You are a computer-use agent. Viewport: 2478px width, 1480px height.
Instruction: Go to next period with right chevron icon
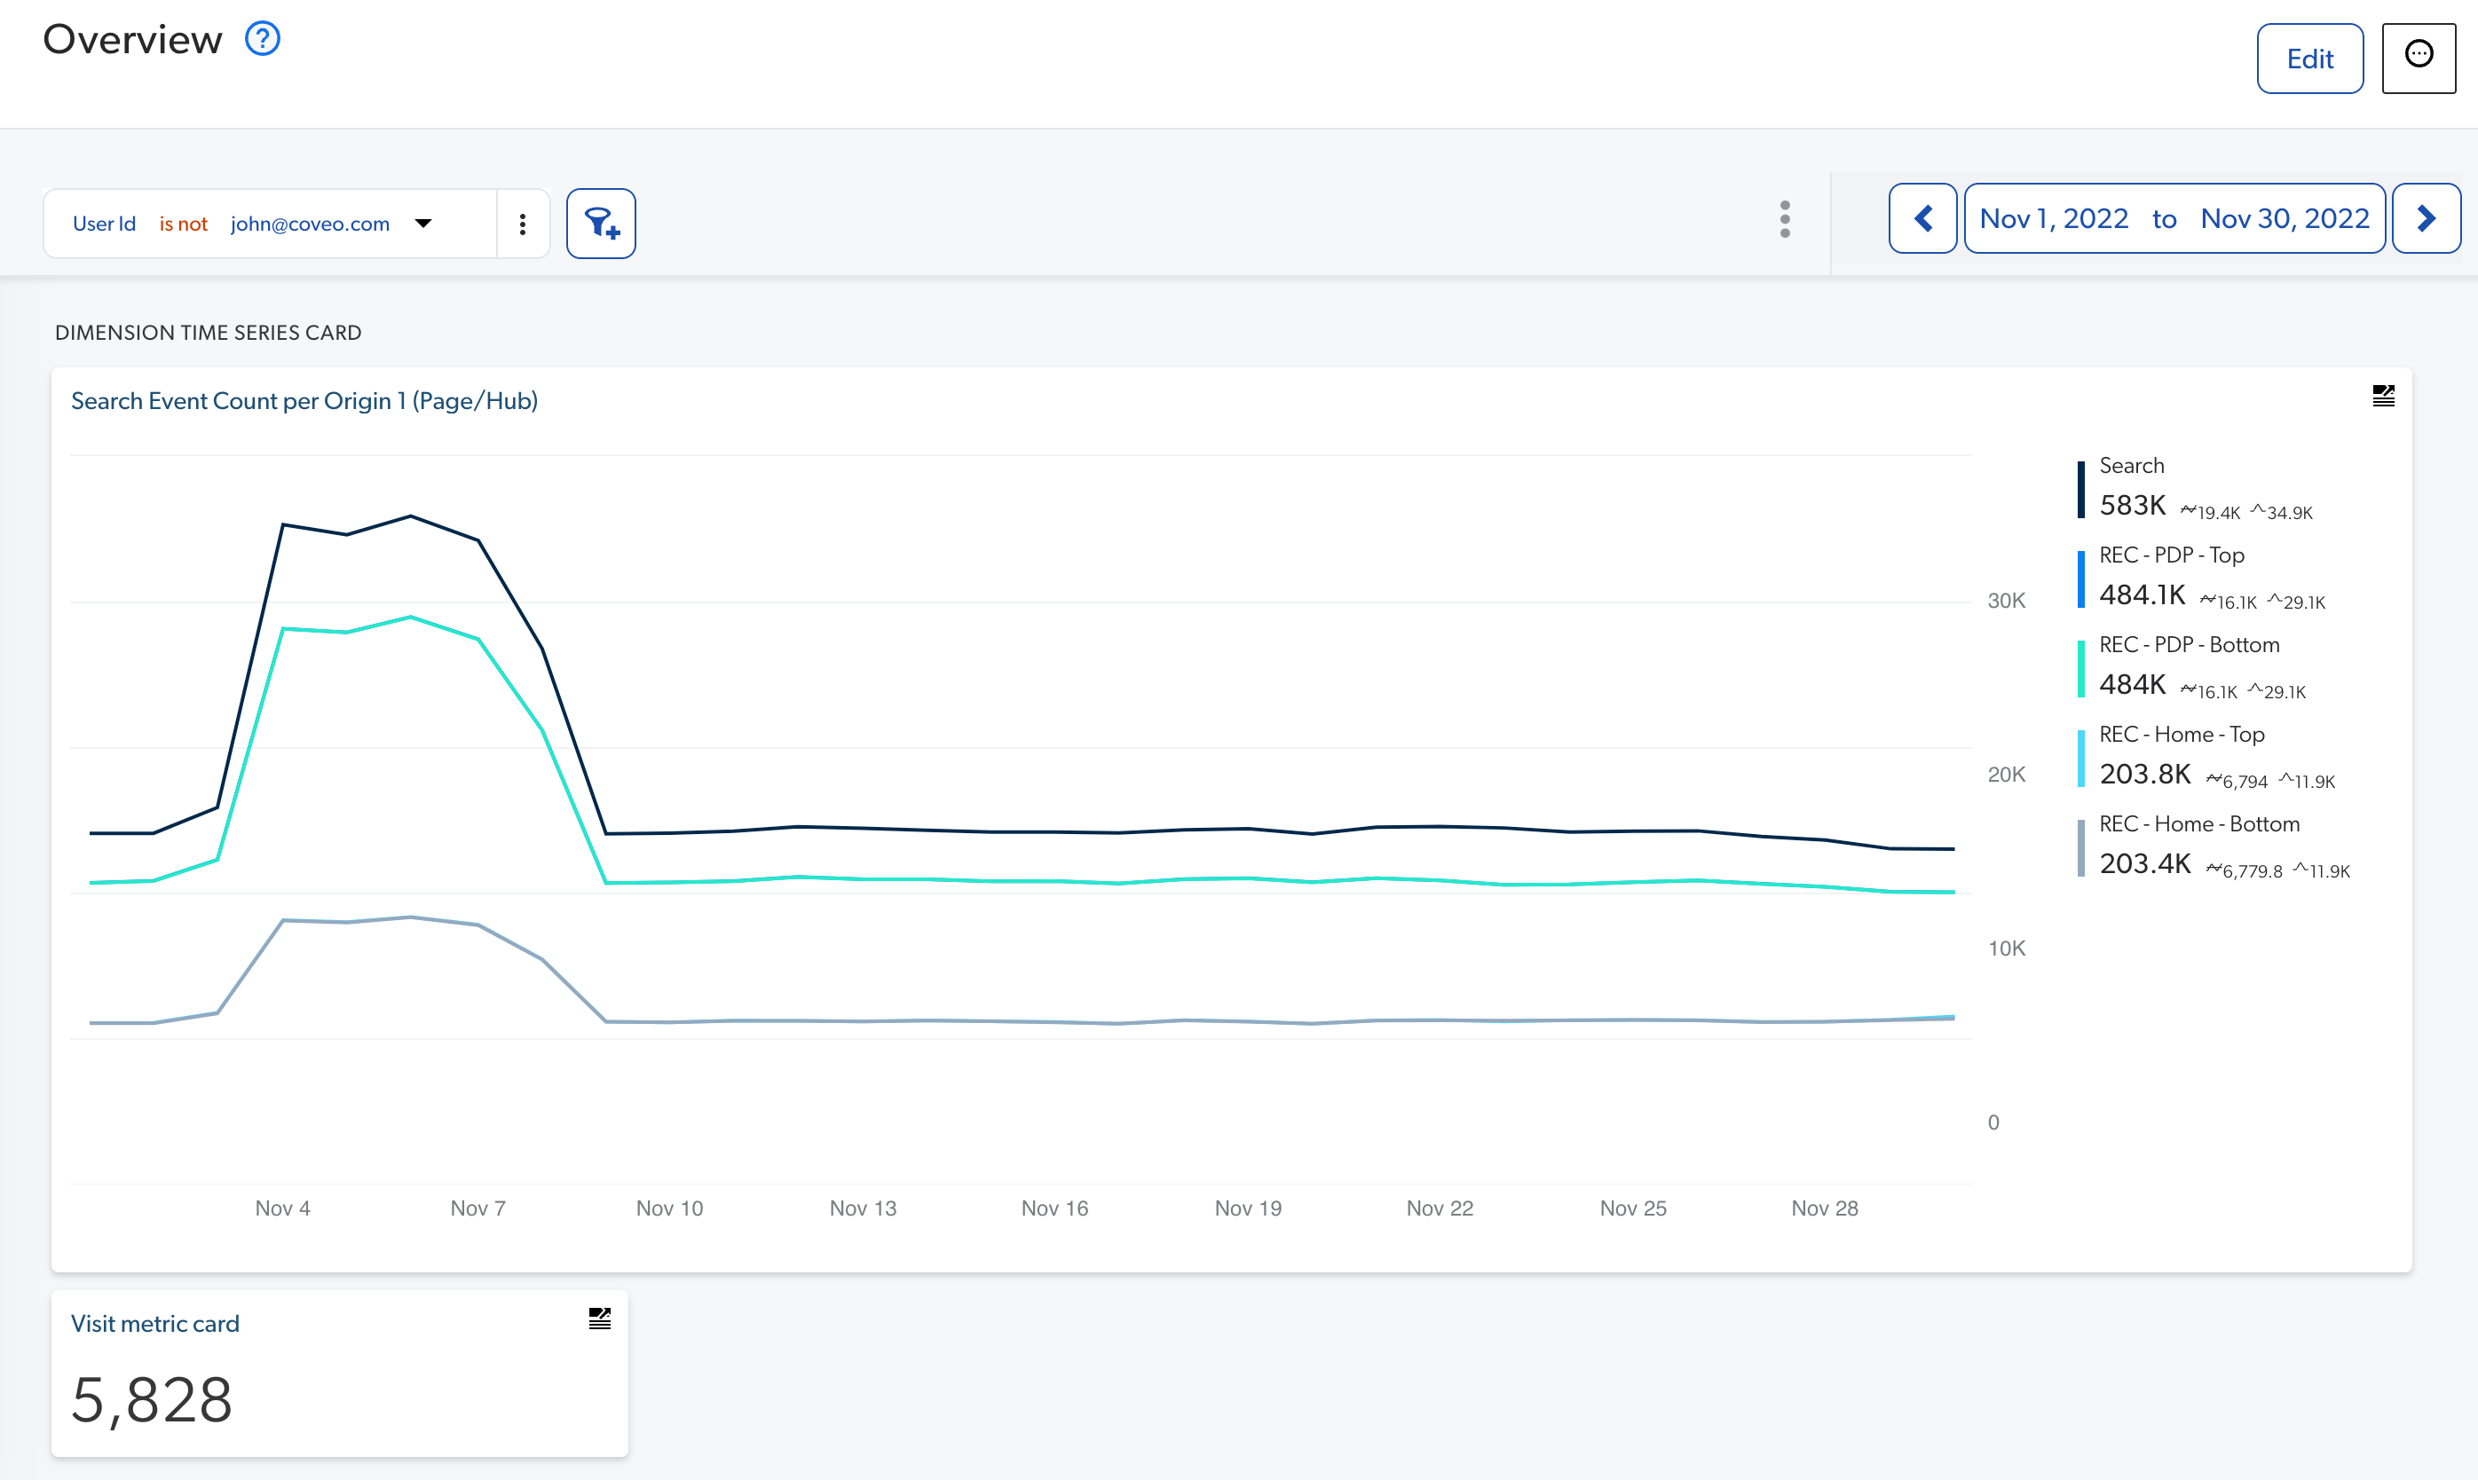pos(2427,218)
